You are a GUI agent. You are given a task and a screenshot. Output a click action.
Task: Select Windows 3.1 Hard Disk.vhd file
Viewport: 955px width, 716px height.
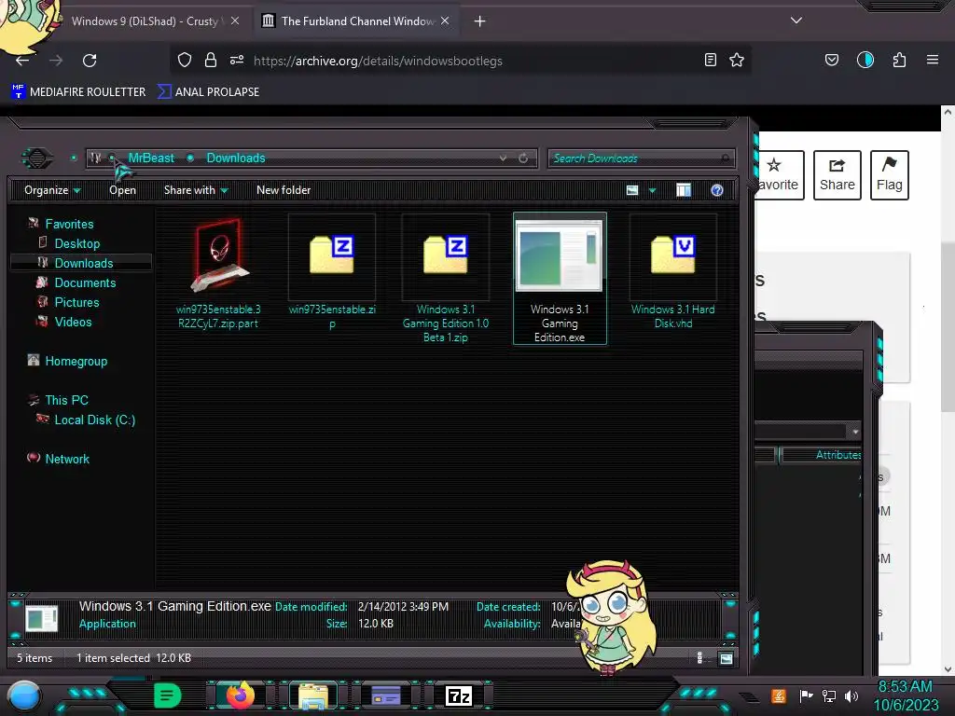pos(673,273)
